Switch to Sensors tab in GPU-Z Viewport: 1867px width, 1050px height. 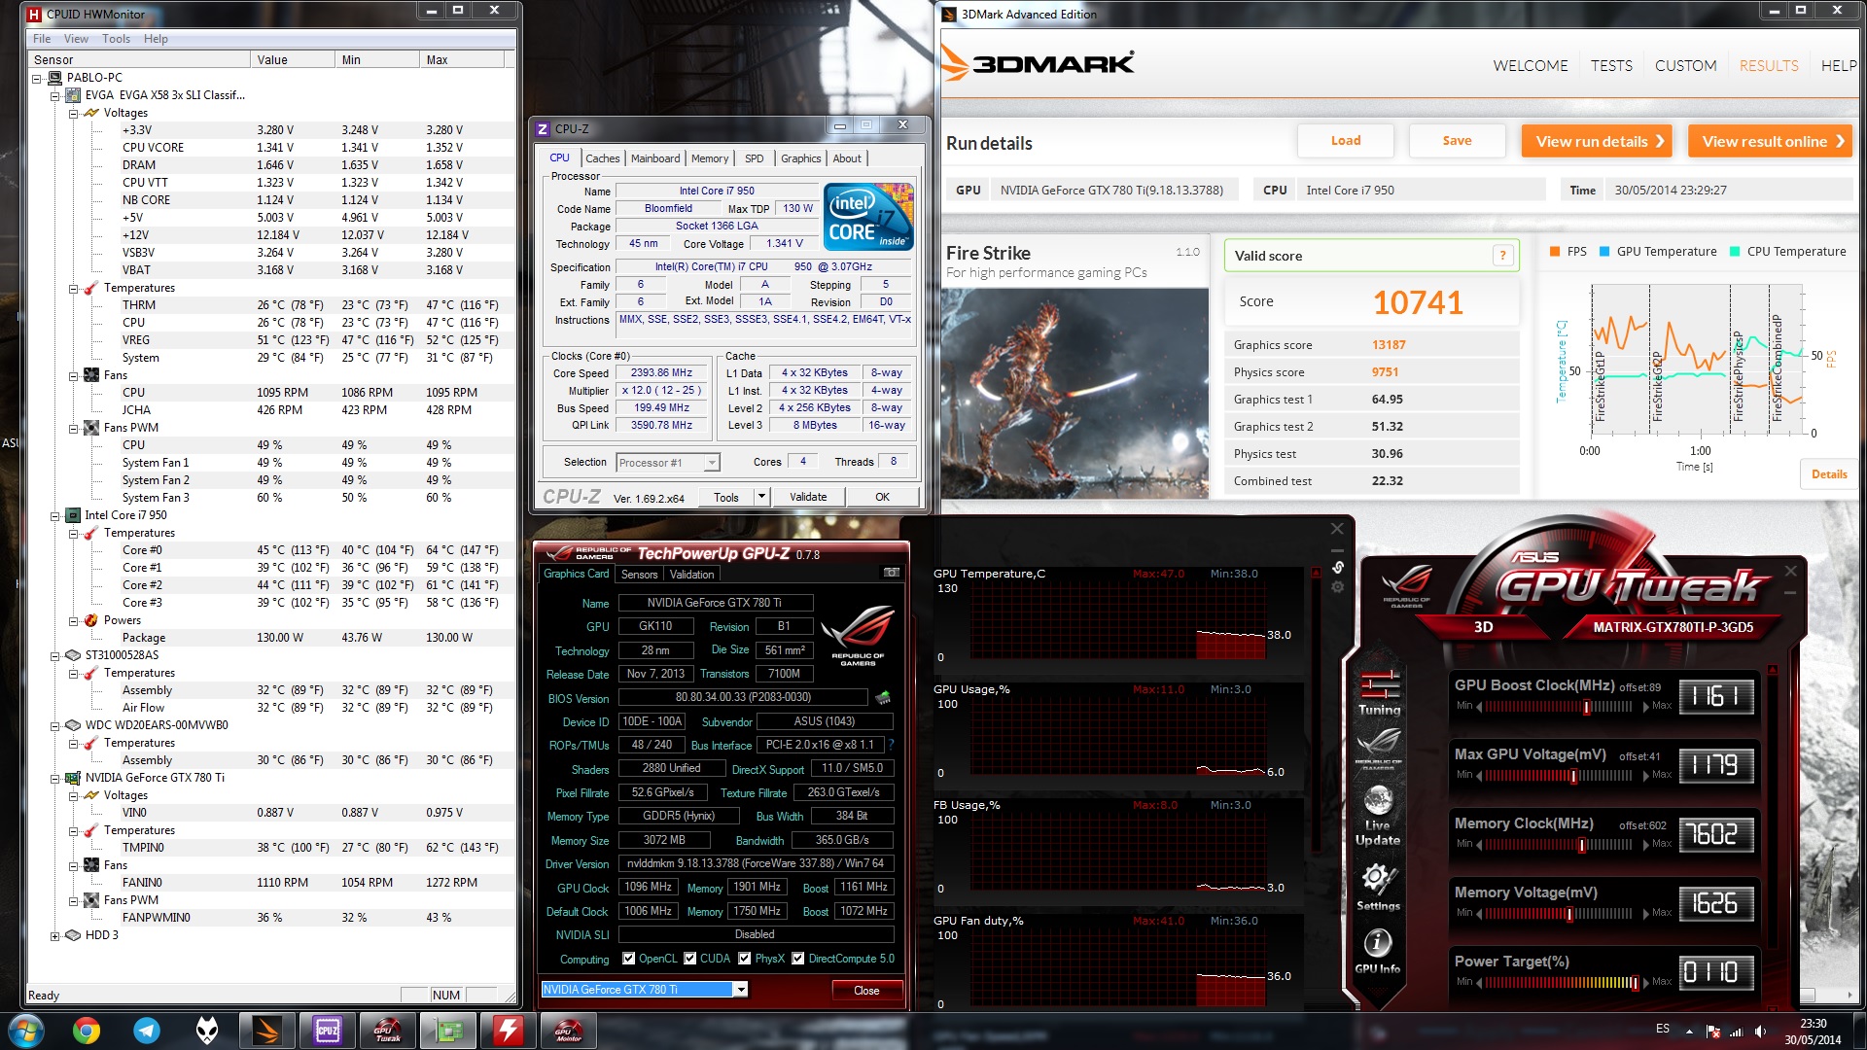coord(639,574)
